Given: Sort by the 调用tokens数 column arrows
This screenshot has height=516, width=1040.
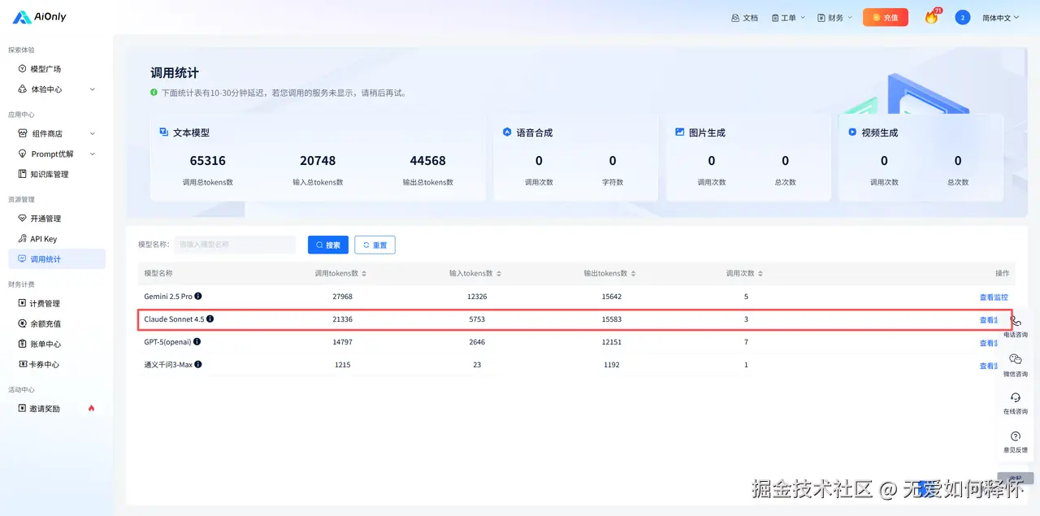Looking at the screenshot, I should point(364,274).
